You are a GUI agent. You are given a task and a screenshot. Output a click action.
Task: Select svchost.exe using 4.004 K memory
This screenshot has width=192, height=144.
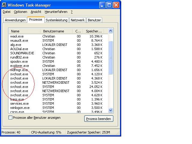pyautogui.click(x=58, y=91)
